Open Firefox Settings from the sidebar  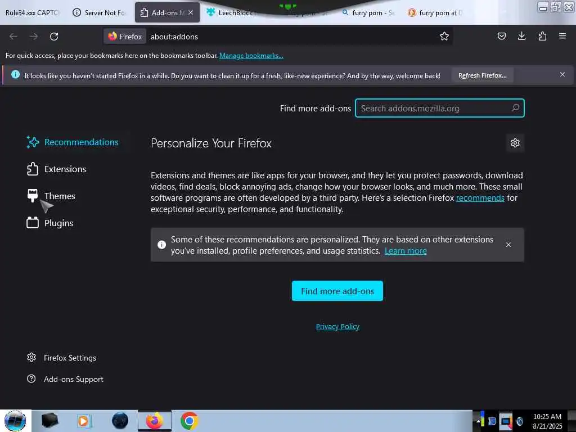[x=62, y=358]
